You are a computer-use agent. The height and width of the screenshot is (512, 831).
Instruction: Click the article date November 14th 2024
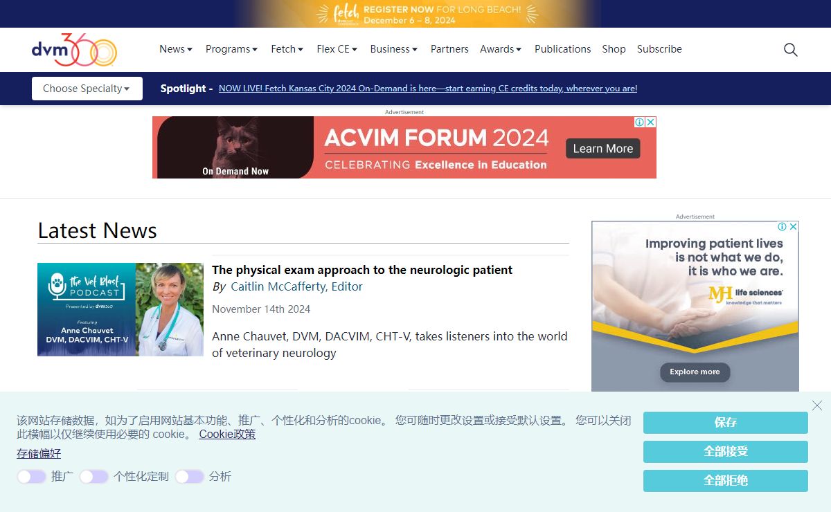[261, 309]
